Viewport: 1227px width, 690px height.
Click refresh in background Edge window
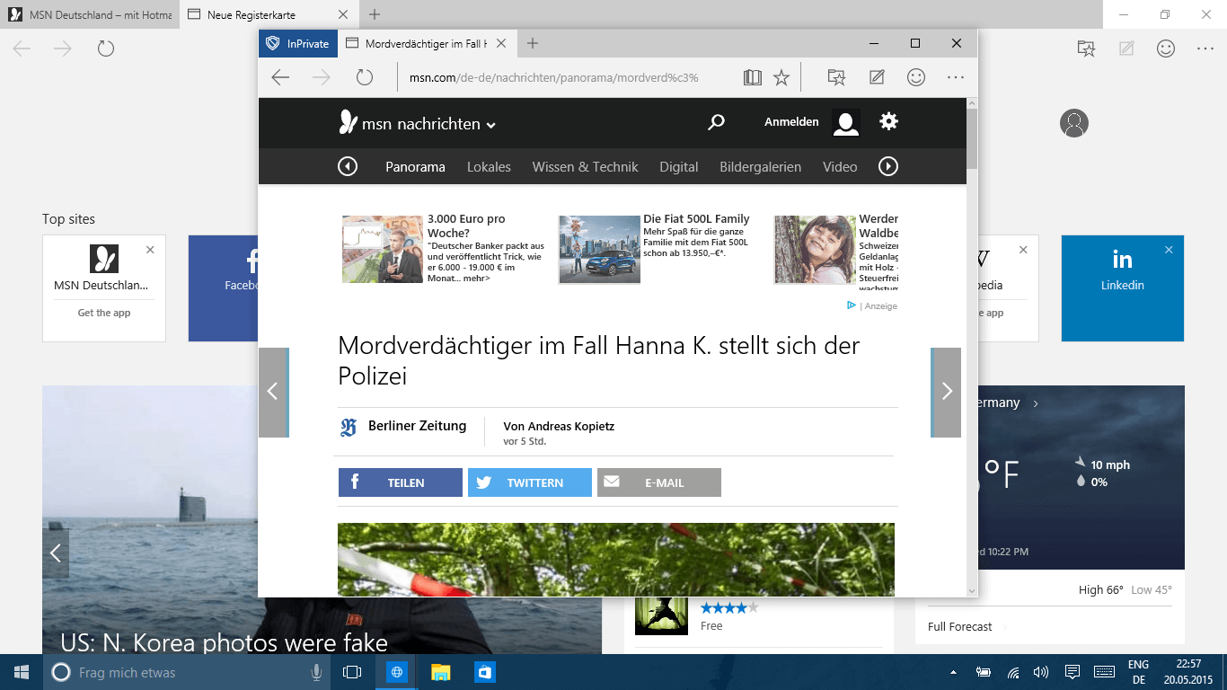106,49
